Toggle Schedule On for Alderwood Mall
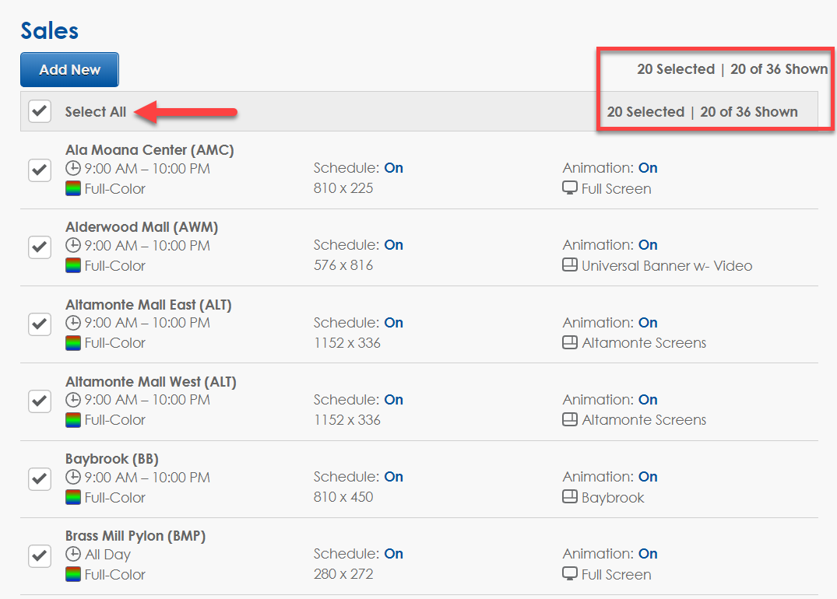Viewport: 837px width, 599px height. [x=394, y=245]
